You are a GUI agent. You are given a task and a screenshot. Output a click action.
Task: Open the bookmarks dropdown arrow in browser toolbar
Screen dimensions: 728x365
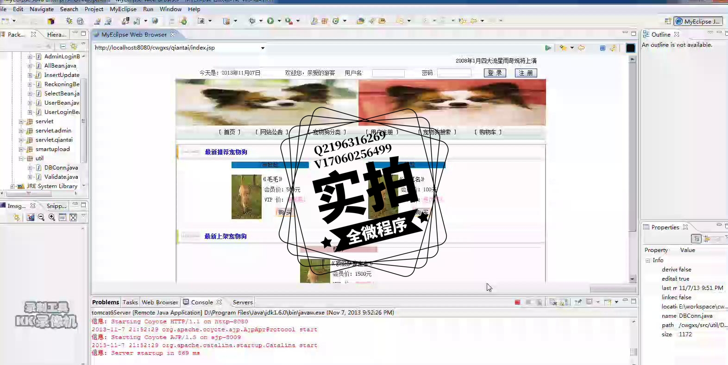click(x=572, y=48)
